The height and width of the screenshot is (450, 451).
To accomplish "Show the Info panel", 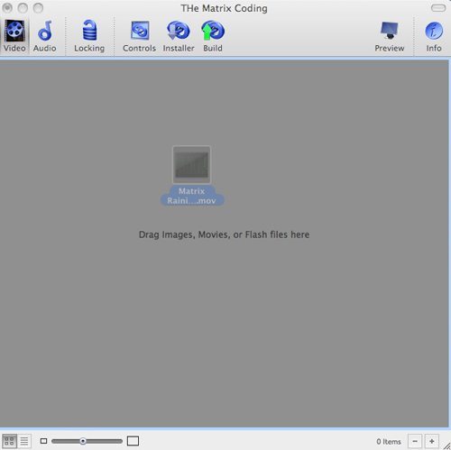I will click(434, 36).
